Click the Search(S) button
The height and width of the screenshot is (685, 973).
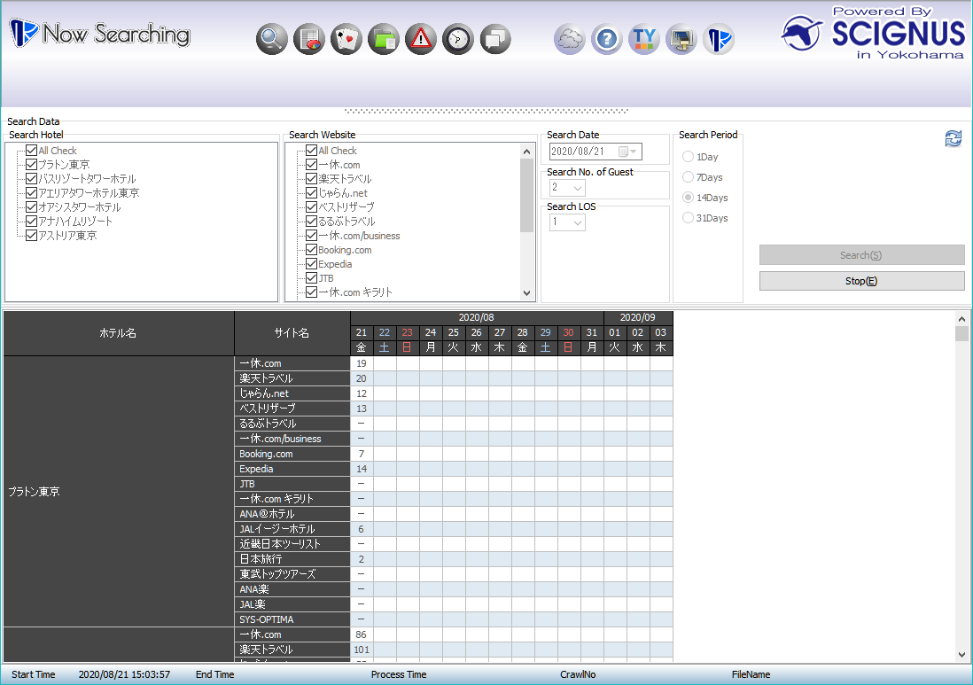(x=861, y=255)
